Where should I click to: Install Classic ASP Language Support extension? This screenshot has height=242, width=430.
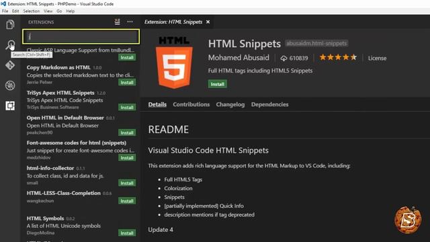127,58
